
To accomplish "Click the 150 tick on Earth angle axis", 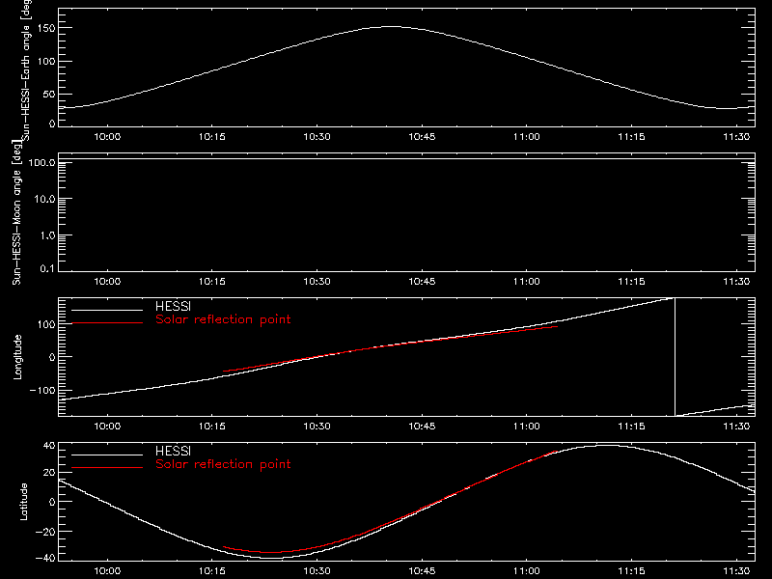I will [x=46, y=29].
